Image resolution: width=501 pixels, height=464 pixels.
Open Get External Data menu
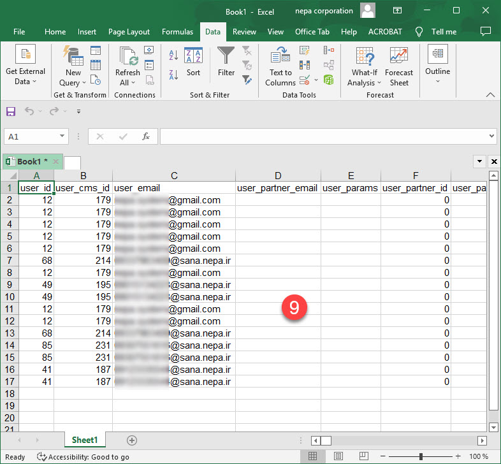click(25, 65)
